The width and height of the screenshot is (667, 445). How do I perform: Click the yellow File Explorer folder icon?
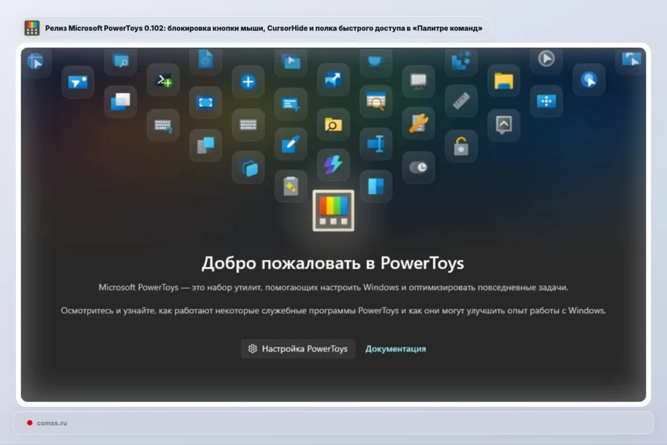point(504,81)
